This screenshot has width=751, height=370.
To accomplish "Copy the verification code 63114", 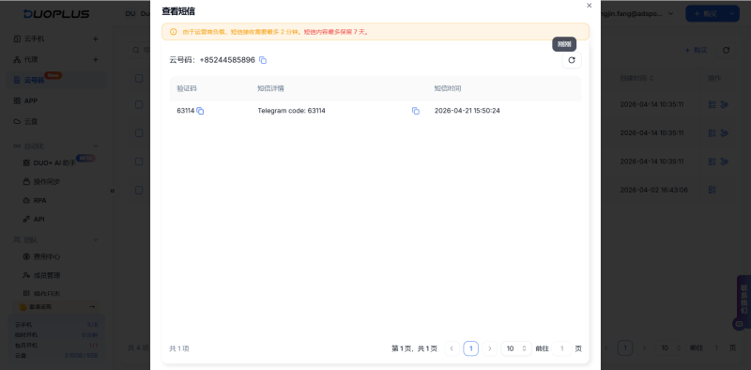I will coord(200,111).
